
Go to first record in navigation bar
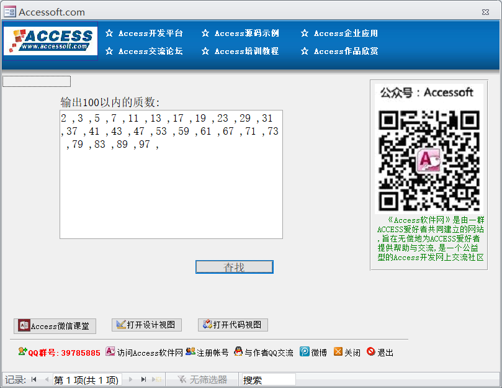tap(34, 380)
